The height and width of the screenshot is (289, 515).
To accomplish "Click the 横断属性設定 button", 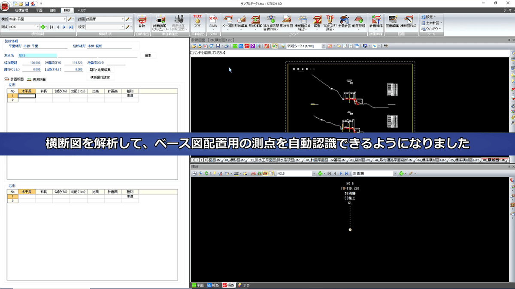I will (x=100, y=77).
